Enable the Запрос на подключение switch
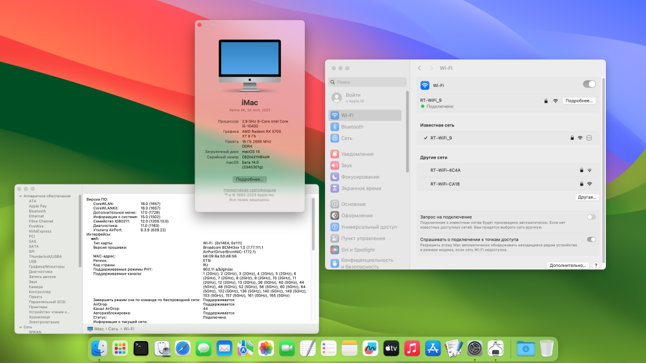This screenshot has width=646, height=363. [591, 217]
